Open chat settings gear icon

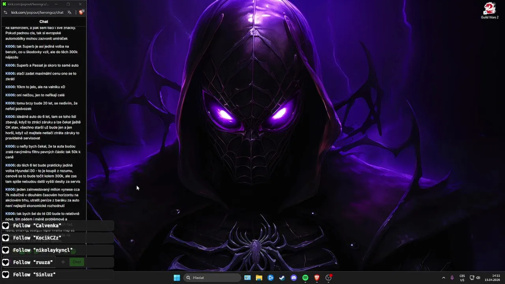[63, 262]
